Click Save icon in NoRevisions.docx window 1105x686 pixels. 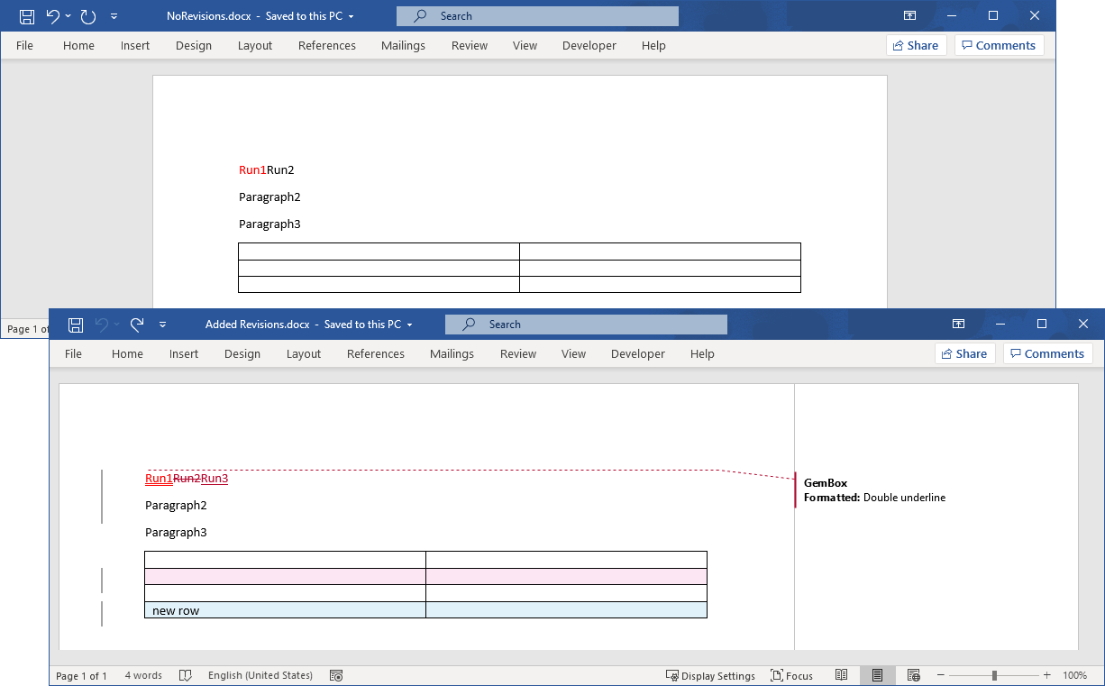tap(27, 16)
